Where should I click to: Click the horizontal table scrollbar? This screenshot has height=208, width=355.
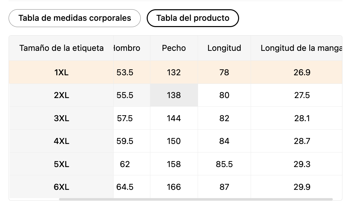196,199
